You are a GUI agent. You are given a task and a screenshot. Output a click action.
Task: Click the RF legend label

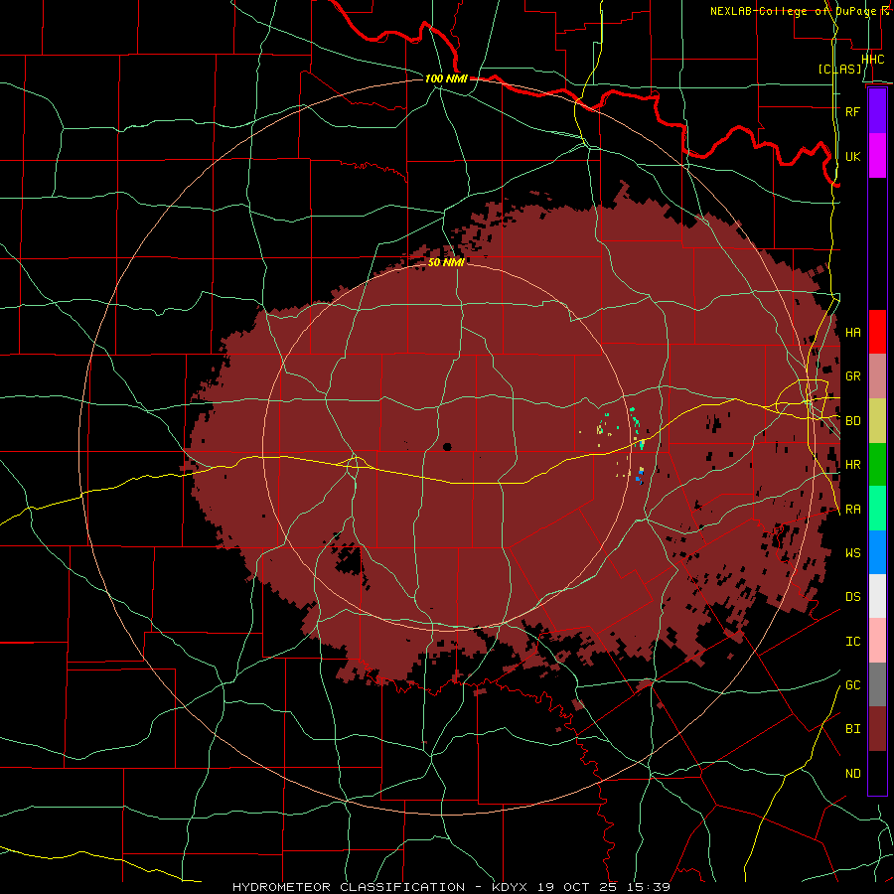(852, 111)
